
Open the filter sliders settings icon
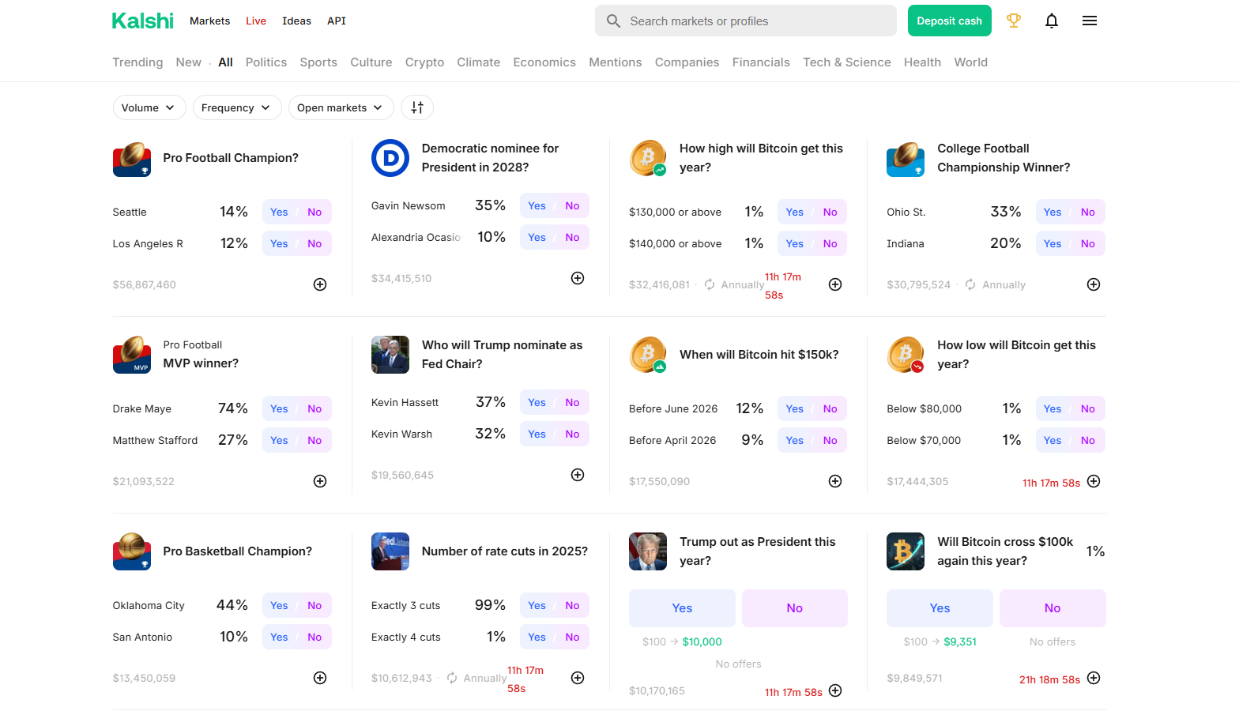click(x=417, y=107)
